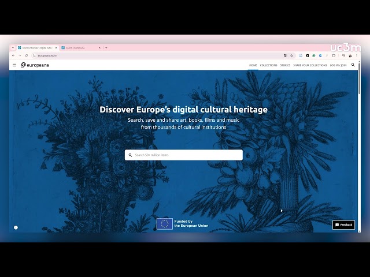This screenshot has width=370, height=277.
Task: Click 'Funded by the European Union' text
Action: pos(191,223)
